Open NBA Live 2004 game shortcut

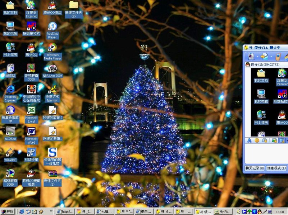click(x=52, y=68)
